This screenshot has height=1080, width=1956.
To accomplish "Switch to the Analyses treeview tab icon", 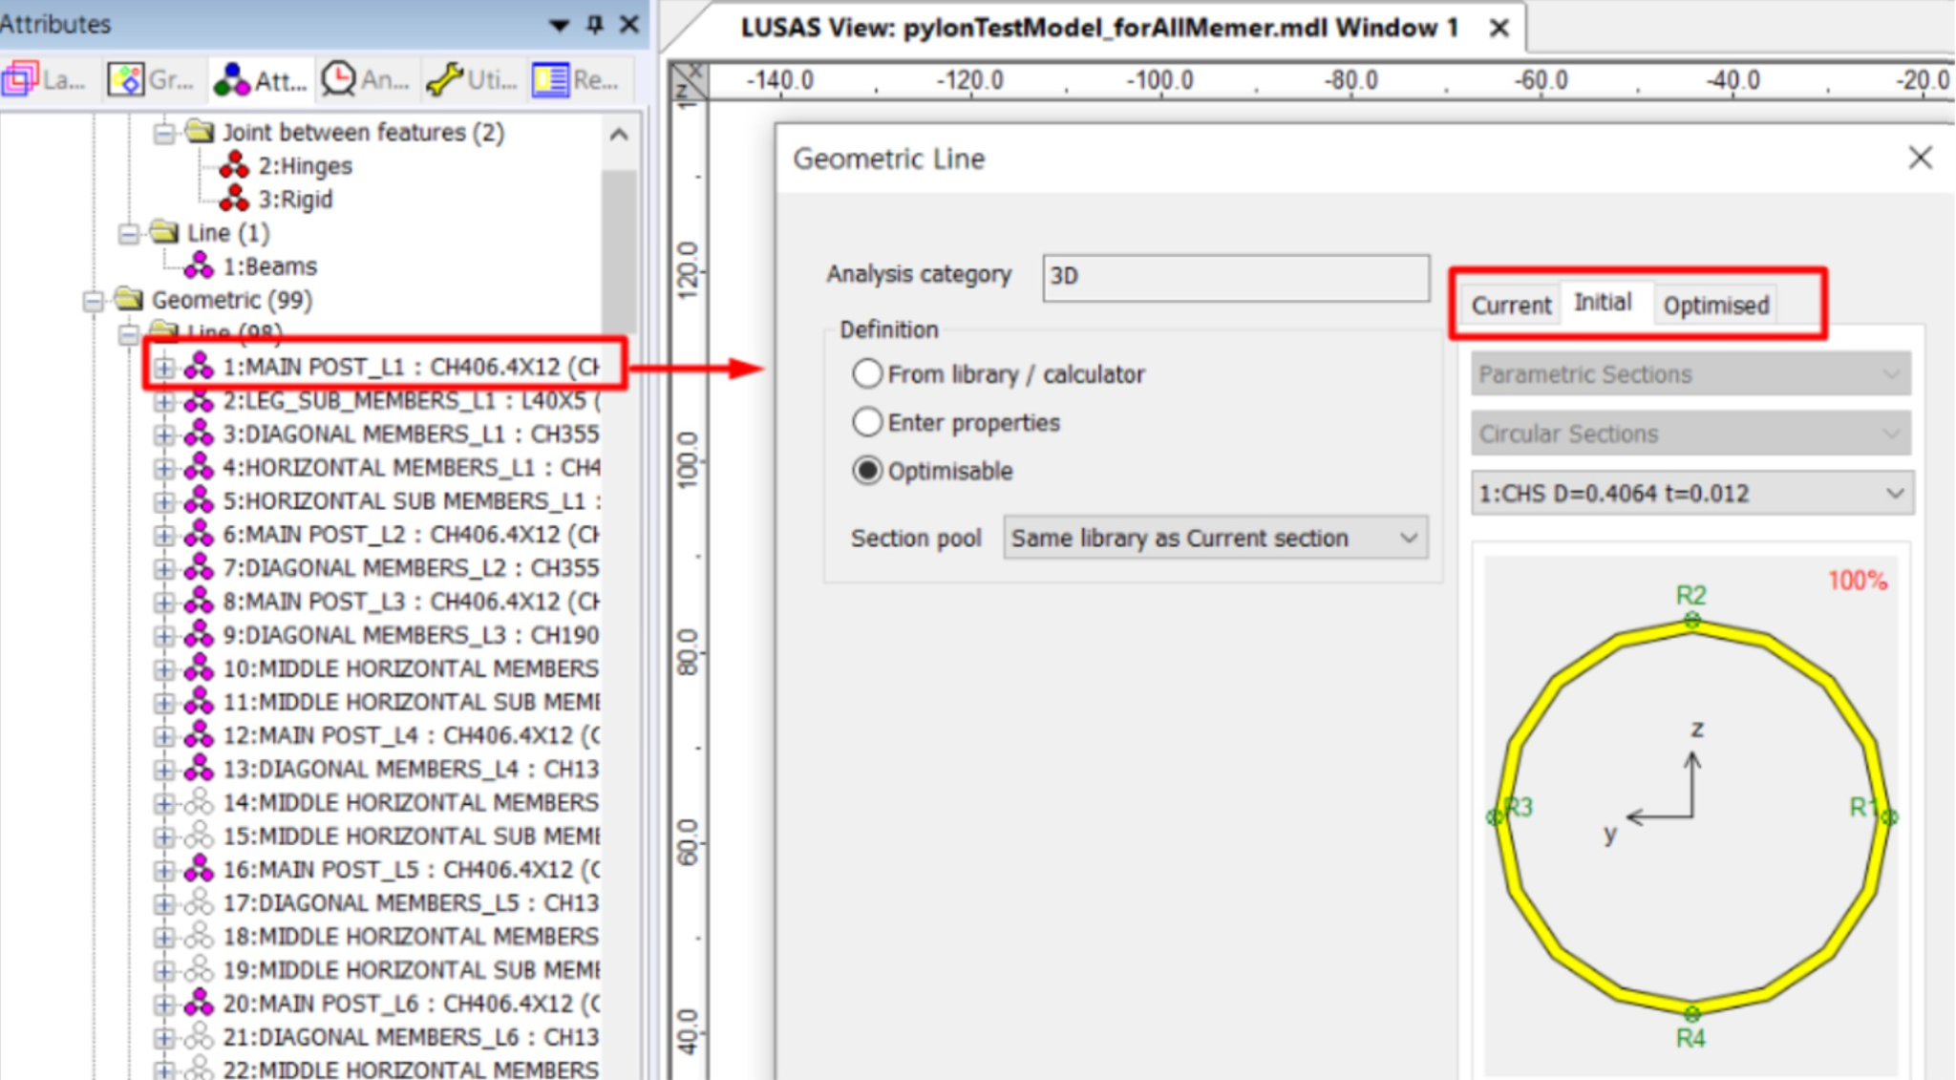I will pyautogui.click(x=339, y=79).
